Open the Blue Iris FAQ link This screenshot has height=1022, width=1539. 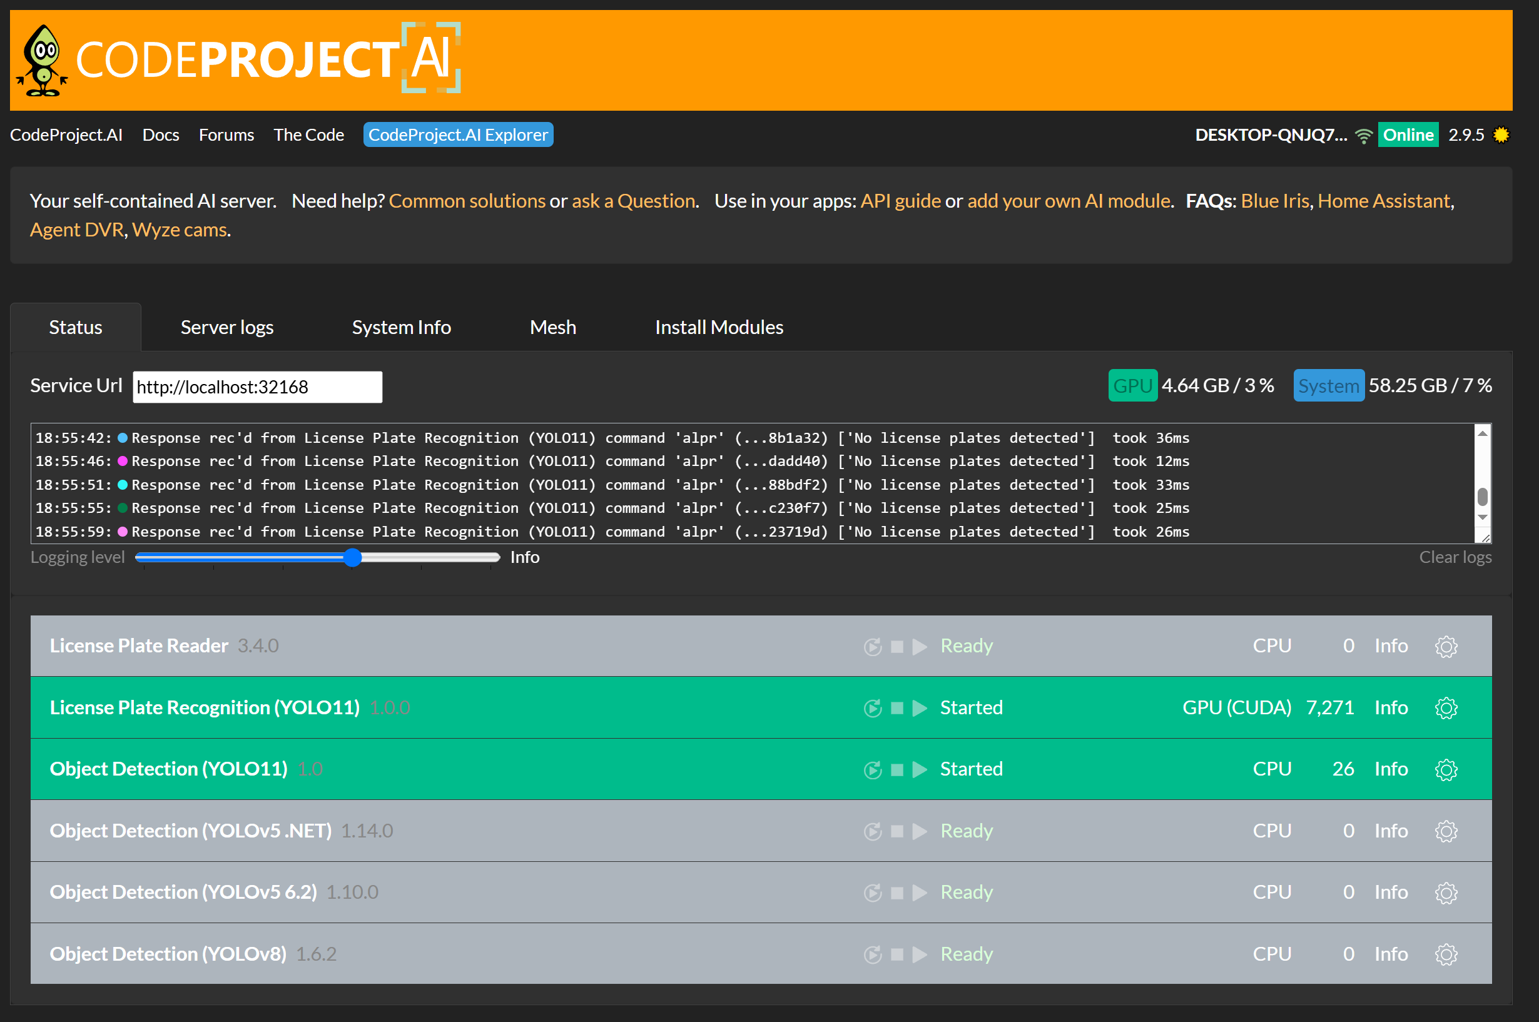(x=1274, y=201)
